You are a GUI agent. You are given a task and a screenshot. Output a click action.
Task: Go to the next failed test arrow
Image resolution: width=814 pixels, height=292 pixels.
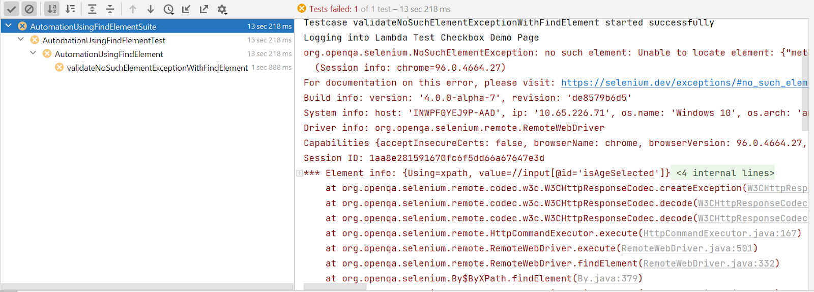151,9
